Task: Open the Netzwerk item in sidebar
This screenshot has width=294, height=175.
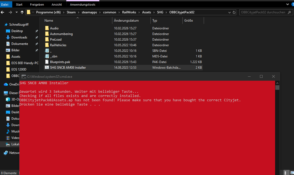Action: click(x=12, y=153)
